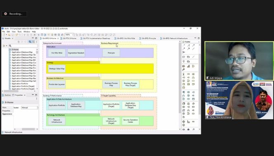Select Application-Database Map in model tree
The width and height of the screenshot is (274, 156).
pos(22,52)
